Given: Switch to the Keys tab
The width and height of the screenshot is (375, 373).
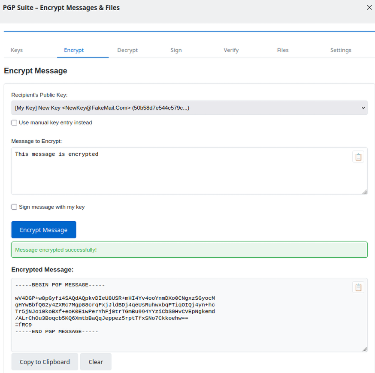Looking at the screenshot, I should tap(17, 50).
